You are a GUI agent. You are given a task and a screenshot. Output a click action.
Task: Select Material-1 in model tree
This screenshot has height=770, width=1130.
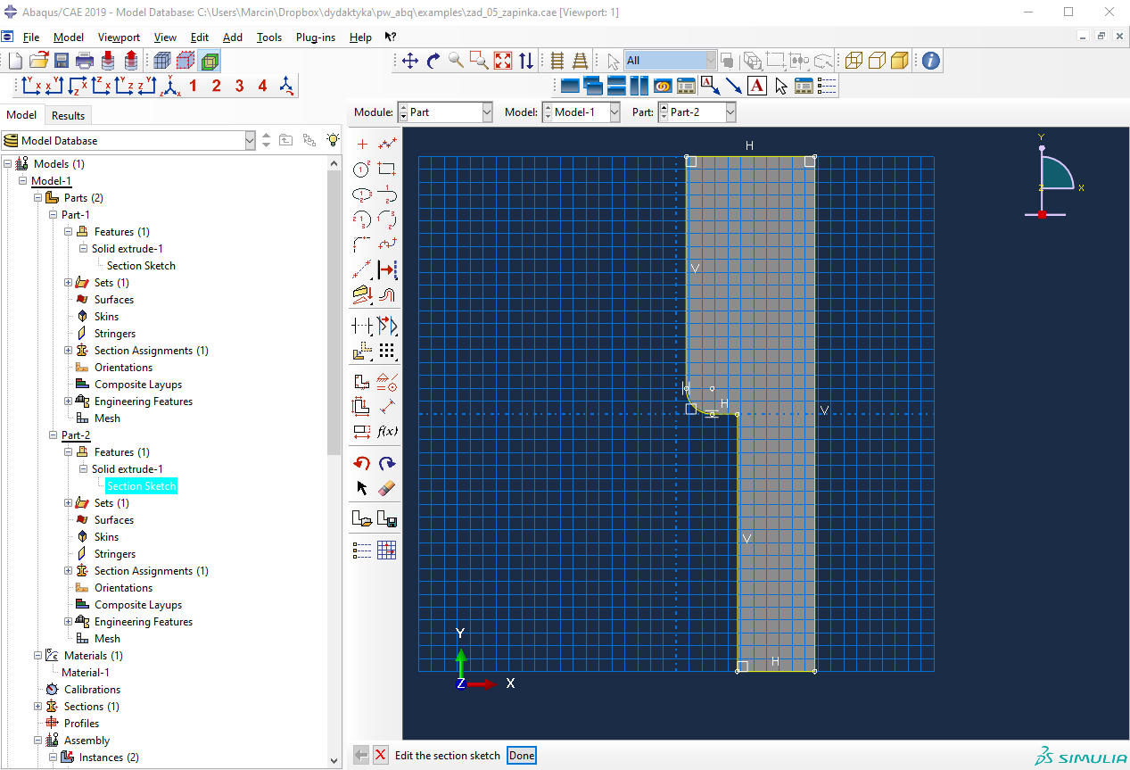coord(86,673)
